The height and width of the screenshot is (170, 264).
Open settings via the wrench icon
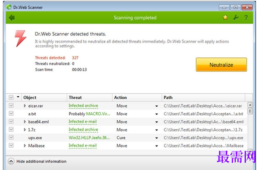[x=236, y=17]
